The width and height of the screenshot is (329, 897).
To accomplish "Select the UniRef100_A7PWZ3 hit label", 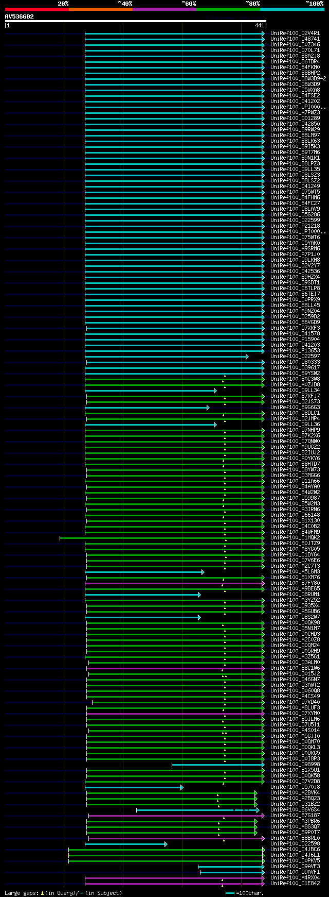I will (x=295, y=112).
